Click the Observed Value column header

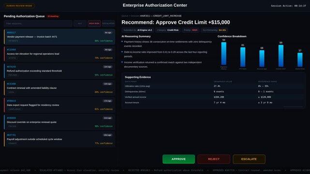click(223, 82)
